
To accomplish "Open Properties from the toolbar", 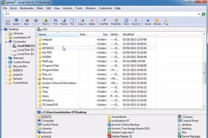I will coord(116,22).
